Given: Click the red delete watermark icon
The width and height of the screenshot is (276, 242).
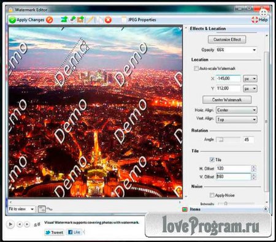Looking at the screenshot, I should [x=108, y=20].
